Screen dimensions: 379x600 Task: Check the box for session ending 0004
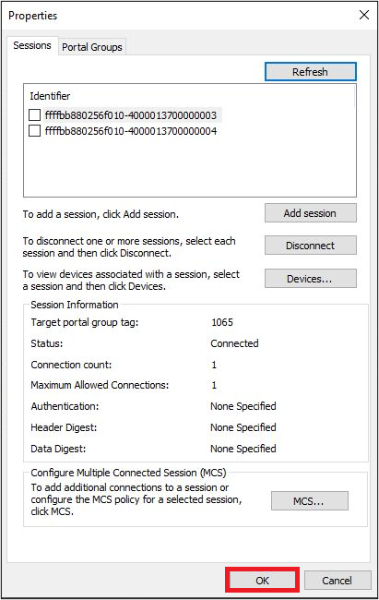tap(34, 131)
